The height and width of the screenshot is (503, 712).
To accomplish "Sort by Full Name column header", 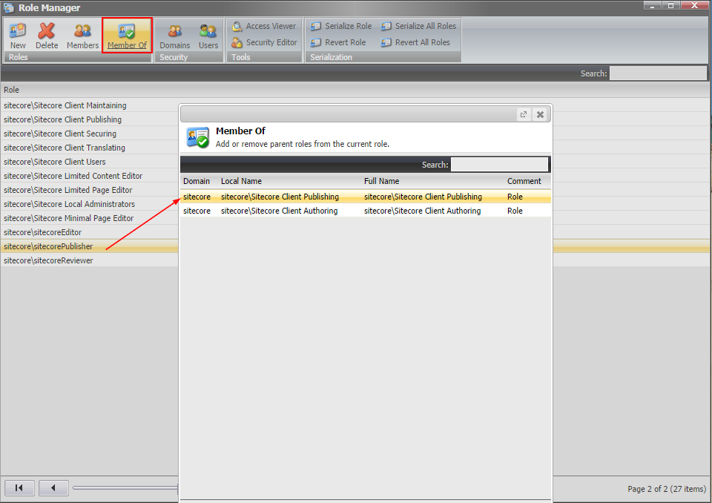I will [381, 181].
